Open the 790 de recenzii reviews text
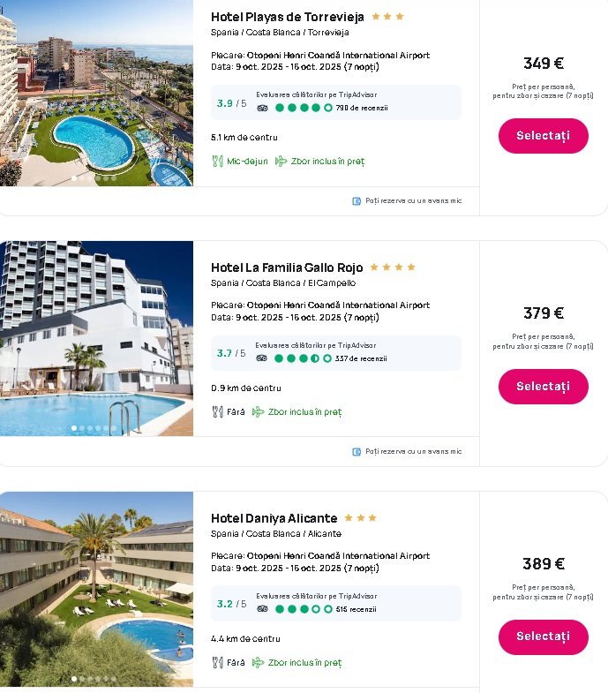 click(361, 108)
